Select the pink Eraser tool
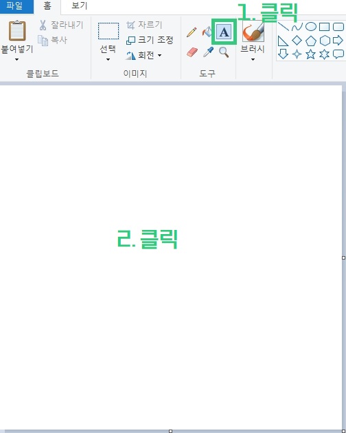Screen dimensions: 346x433 pyautogui.click(x=192, y=52)
